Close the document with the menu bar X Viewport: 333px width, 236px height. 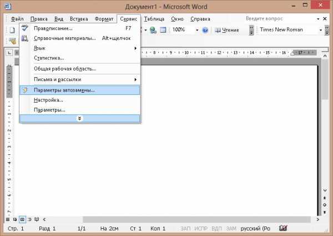pos(325,19)
